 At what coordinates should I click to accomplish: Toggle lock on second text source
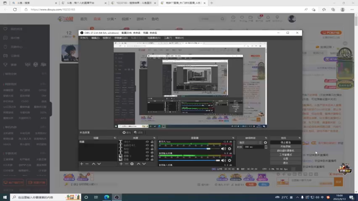pos(152,145)
